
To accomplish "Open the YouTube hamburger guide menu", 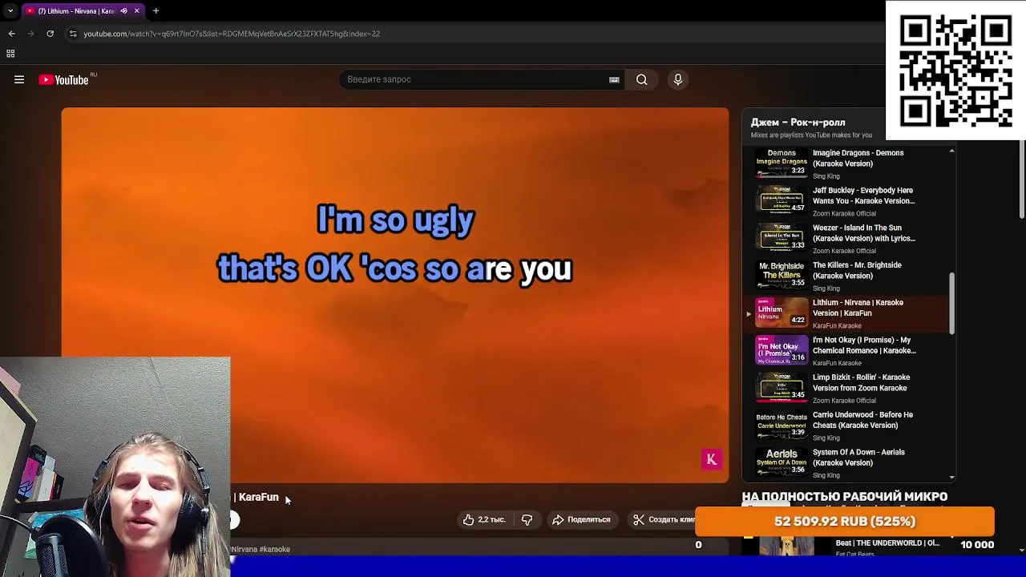I will tap(19, 79).
